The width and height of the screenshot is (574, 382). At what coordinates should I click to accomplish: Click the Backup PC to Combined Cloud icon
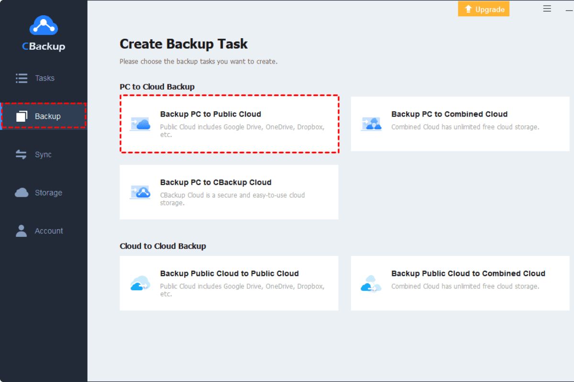tap(371, 124)
